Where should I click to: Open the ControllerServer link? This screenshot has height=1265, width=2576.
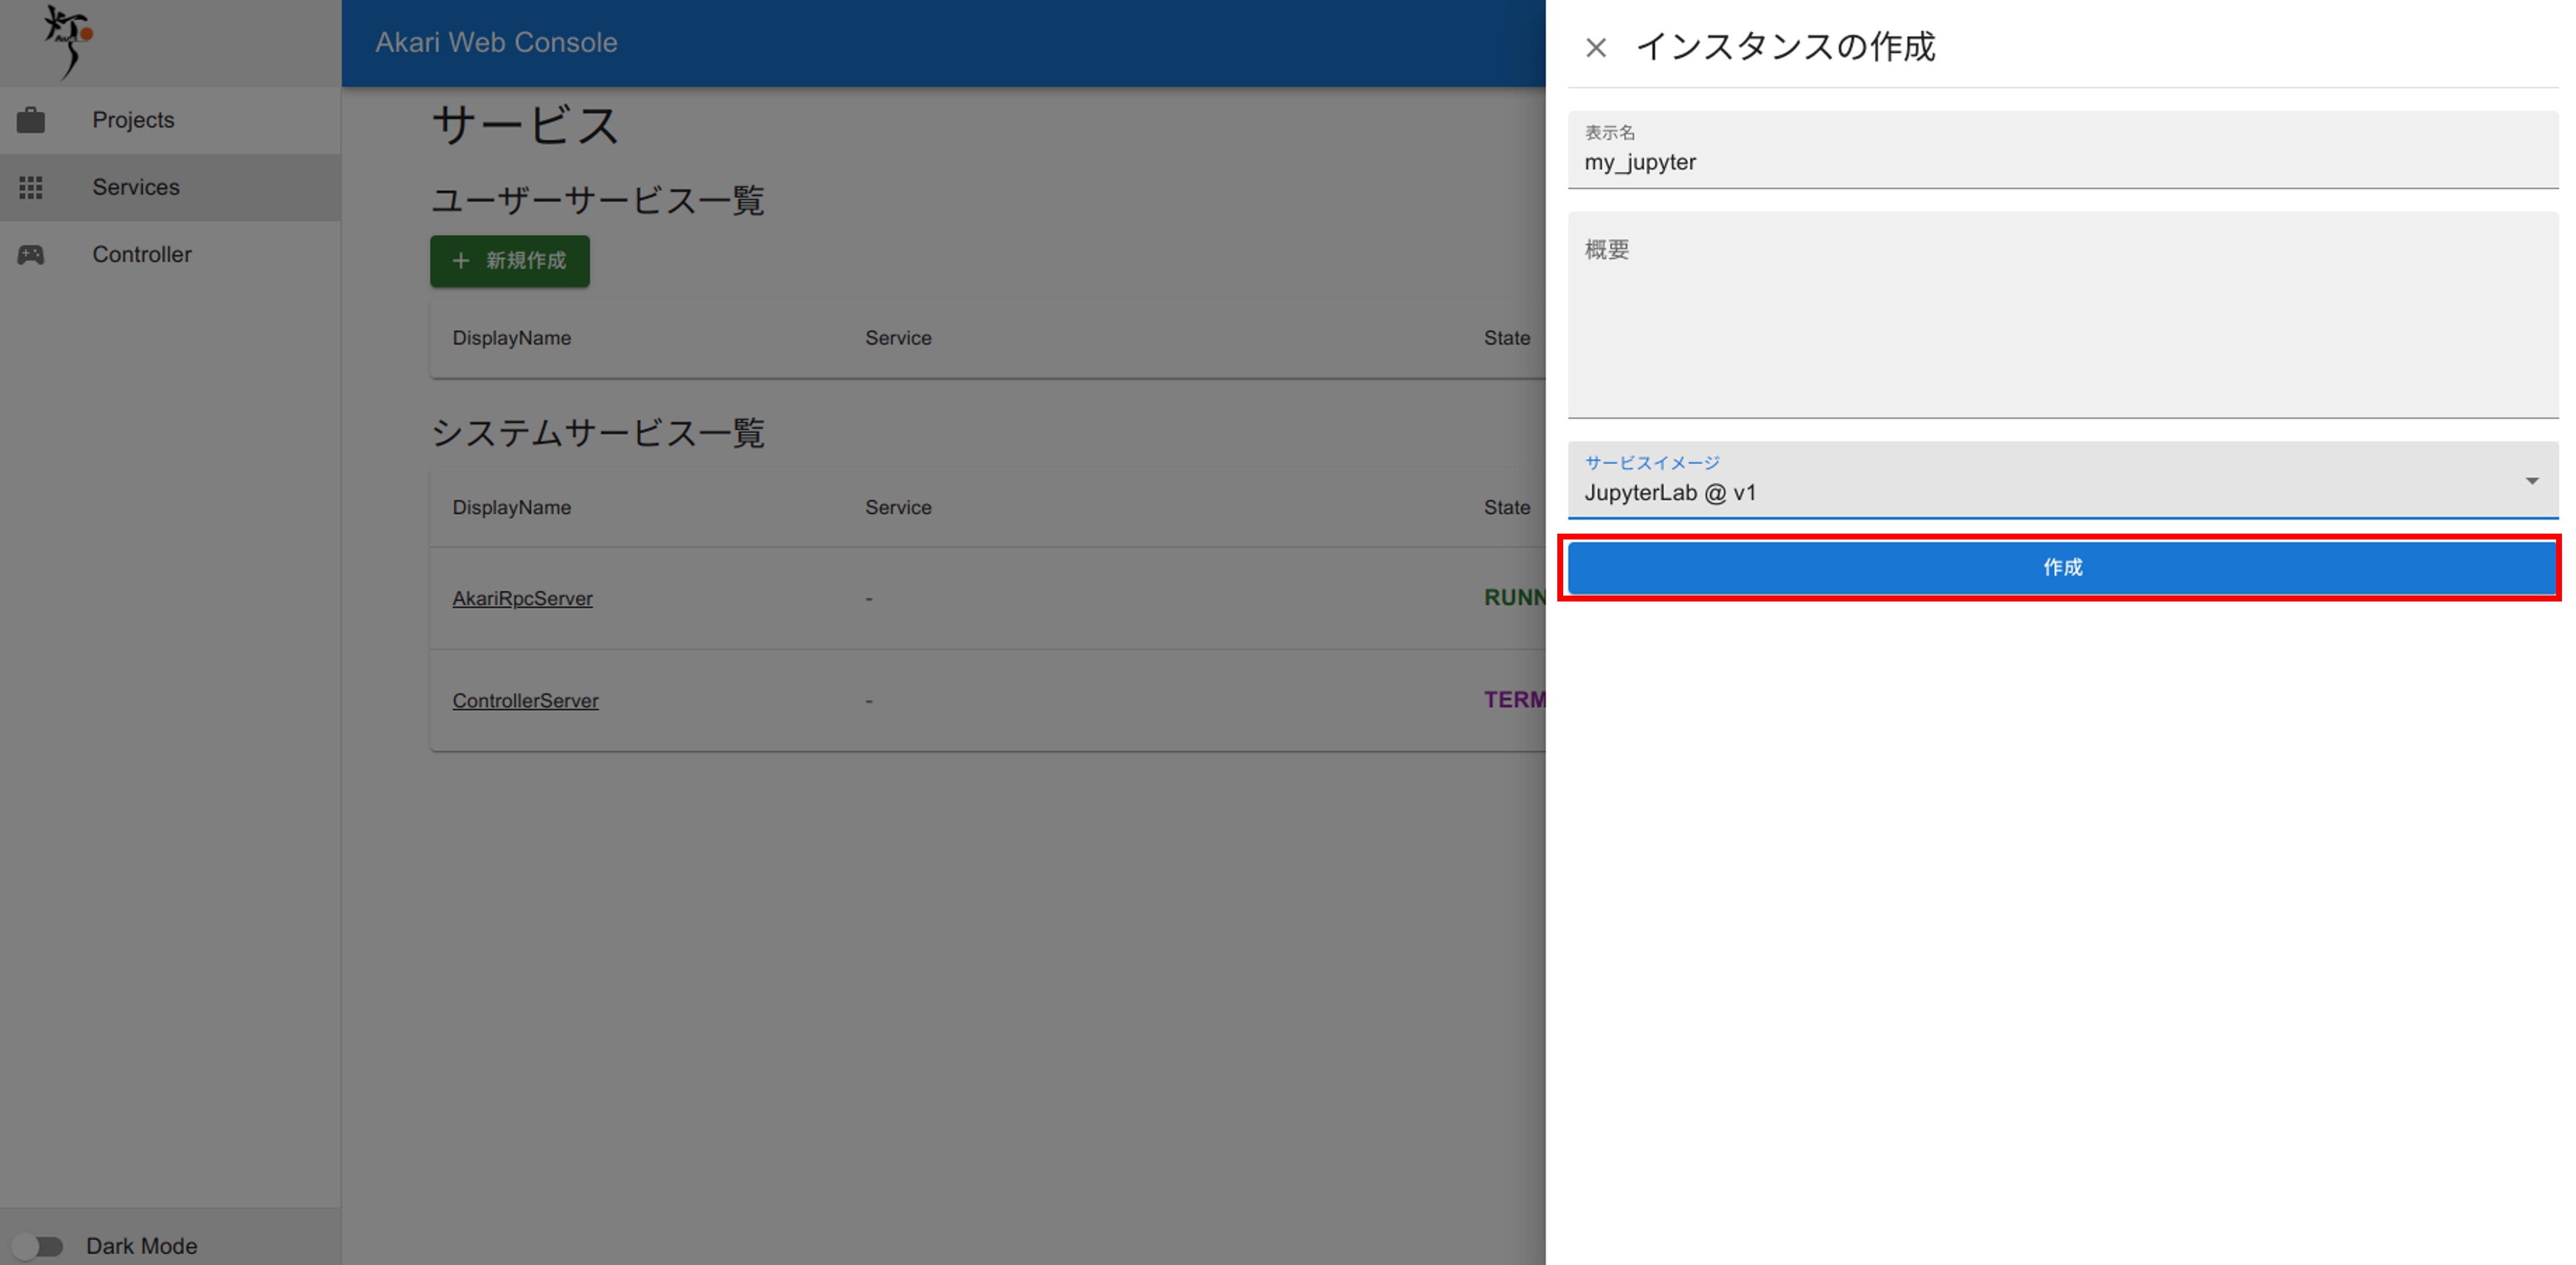(x=525, y=700)
